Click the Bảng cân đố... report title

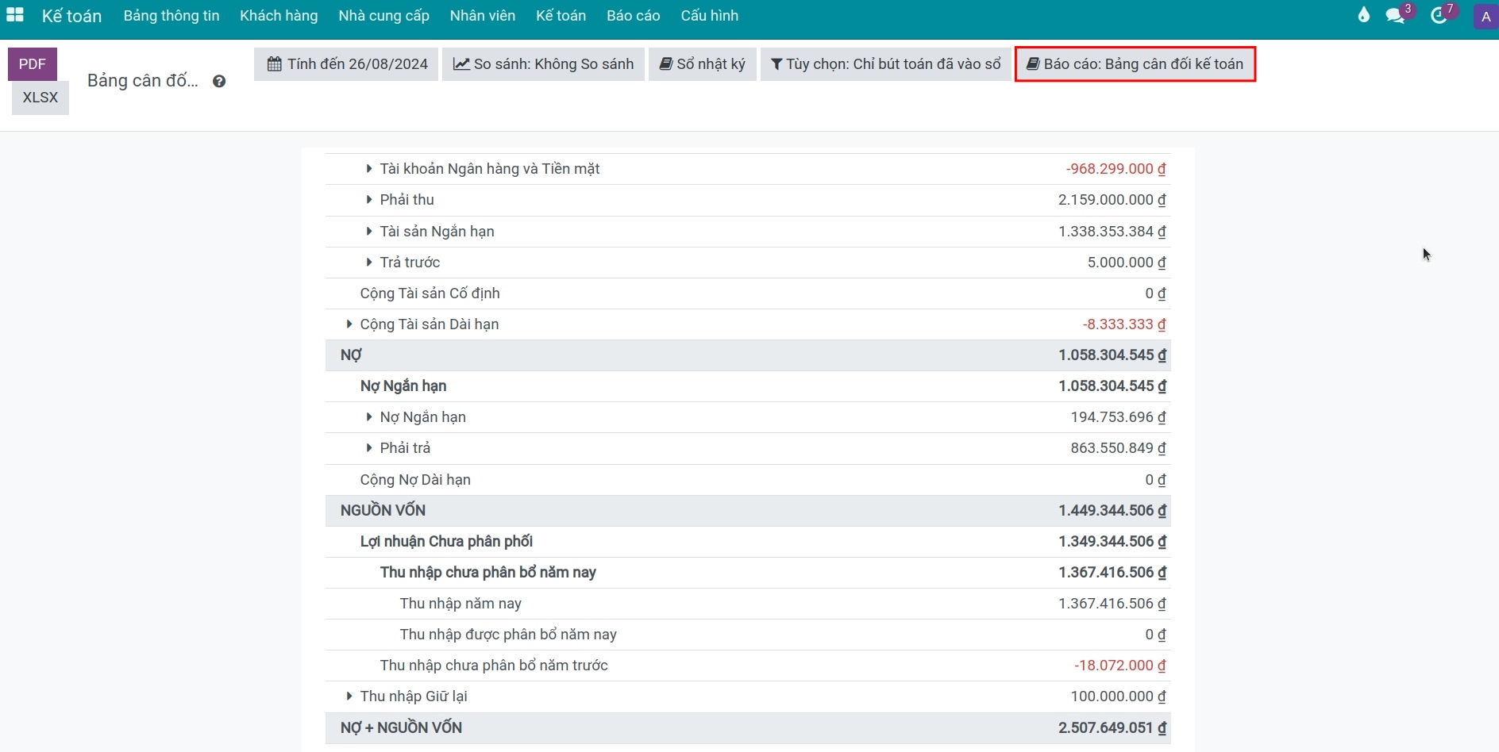[x=143, y=81]
